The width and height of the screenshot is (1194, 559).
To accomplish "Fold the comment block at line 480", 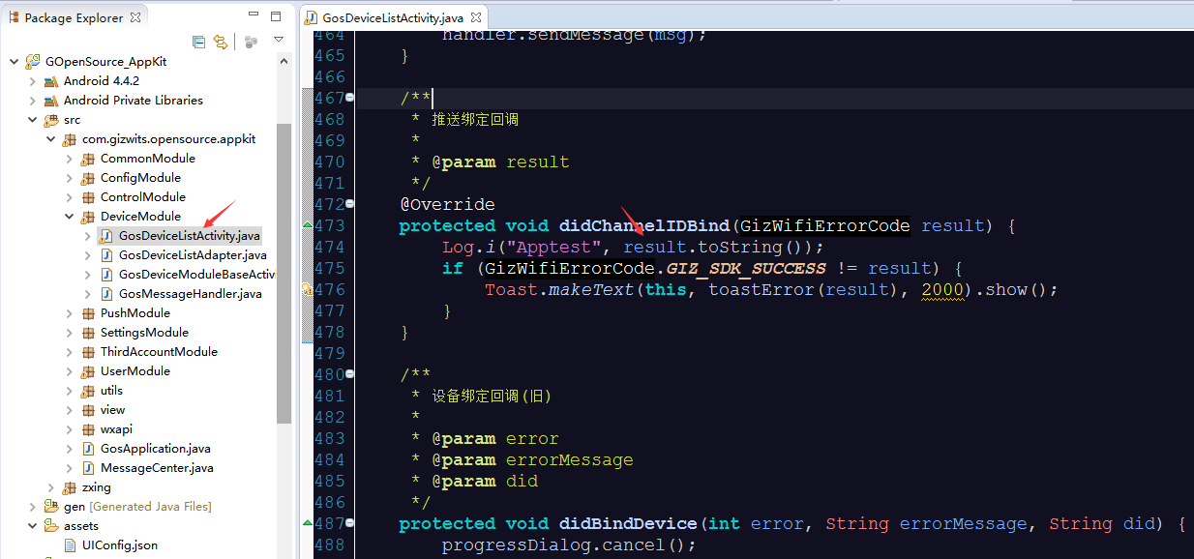I will [x=349, y=374].
